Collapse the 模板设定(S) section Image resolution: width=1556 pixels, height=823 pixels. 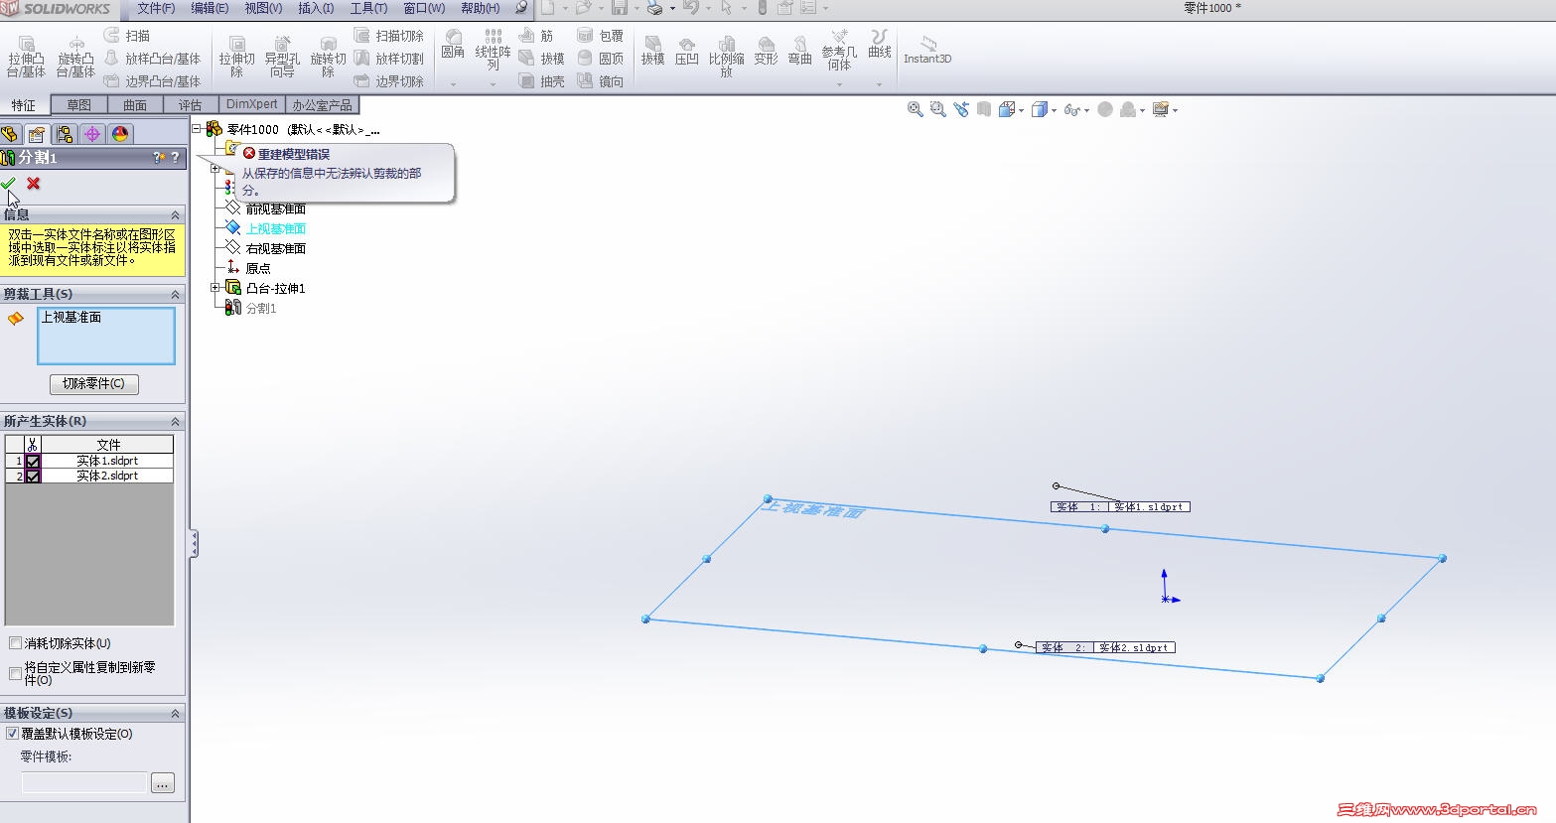(x=176, y=713)
